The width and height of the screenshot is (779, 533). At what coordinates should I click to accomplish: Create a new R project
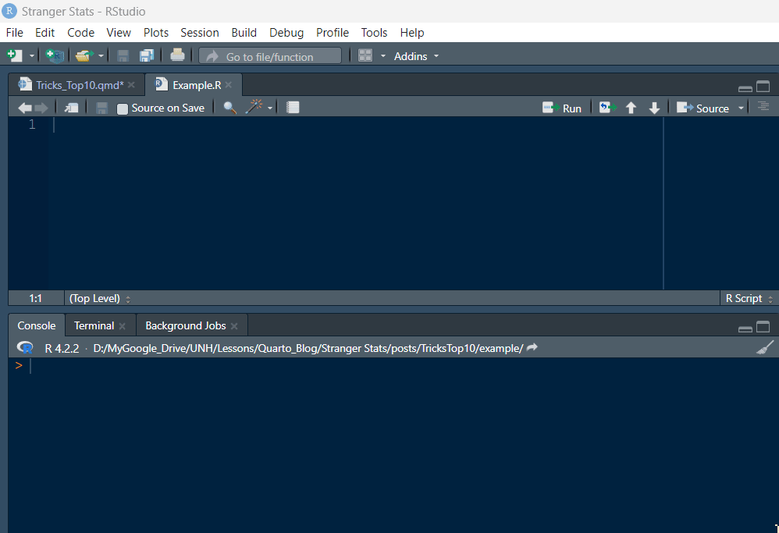(x=55, y=55)
